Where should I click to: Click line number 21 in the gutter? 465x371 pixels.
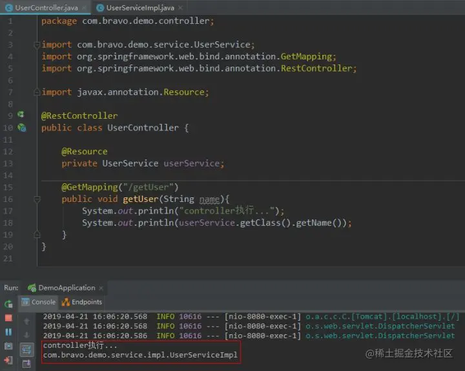[8, 258]
